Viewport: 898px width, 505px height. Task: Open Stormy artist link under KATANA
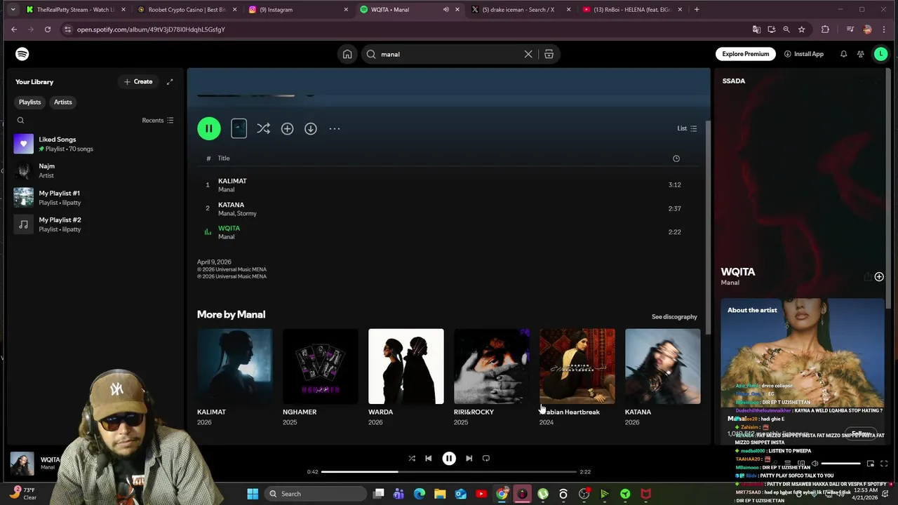click(247, 213)
